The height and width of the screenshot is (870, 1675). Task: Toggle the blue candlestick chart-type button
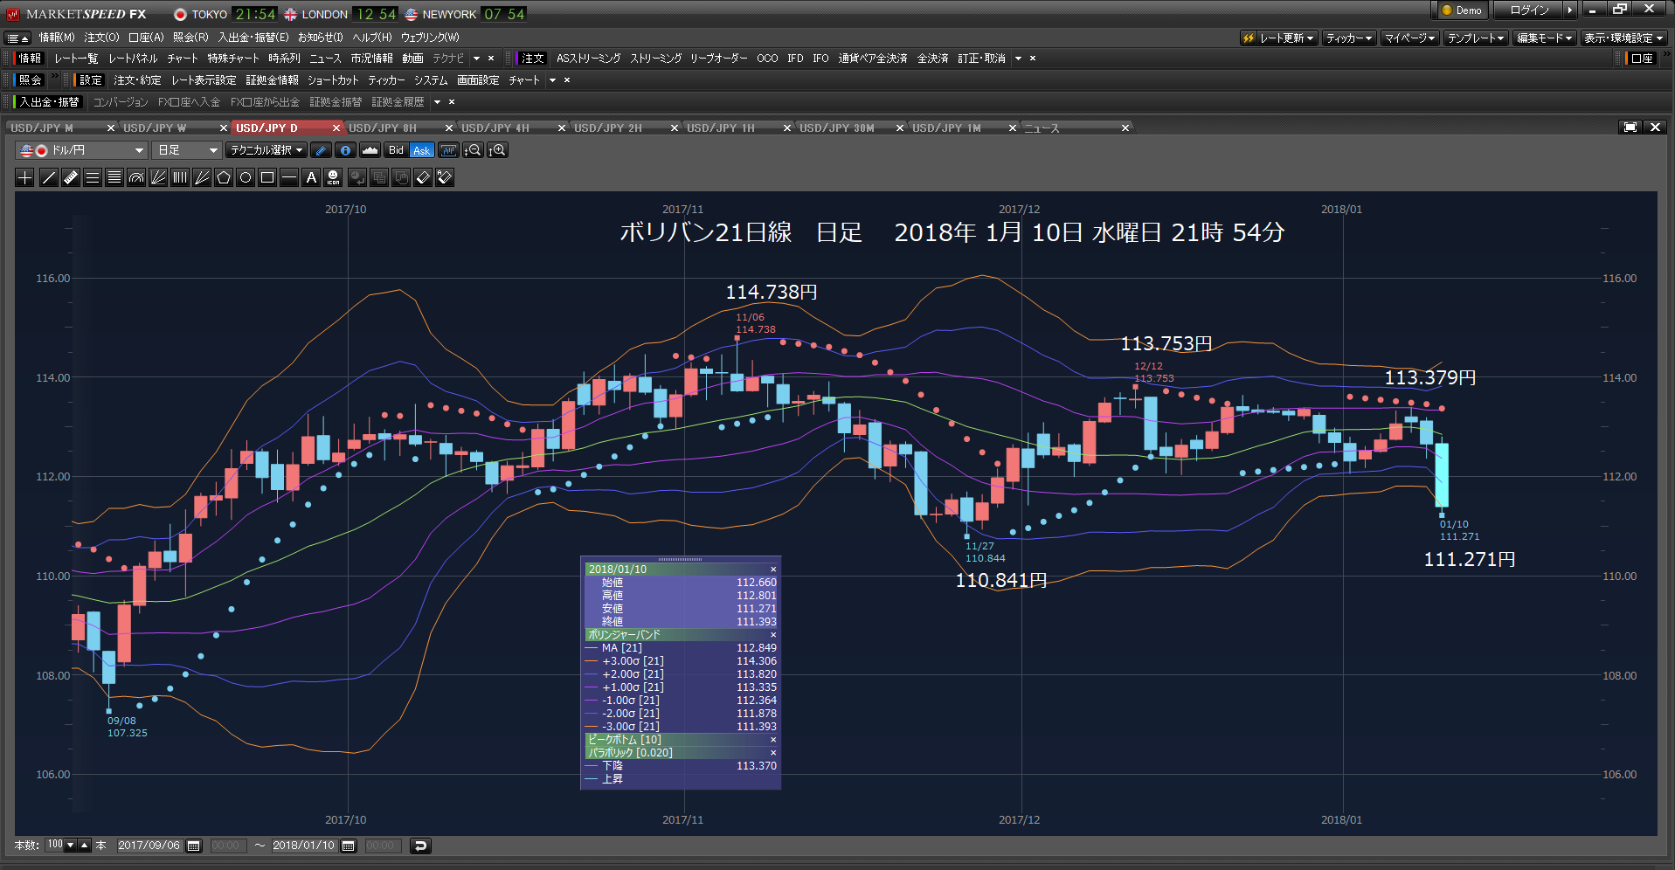[448, 150]
